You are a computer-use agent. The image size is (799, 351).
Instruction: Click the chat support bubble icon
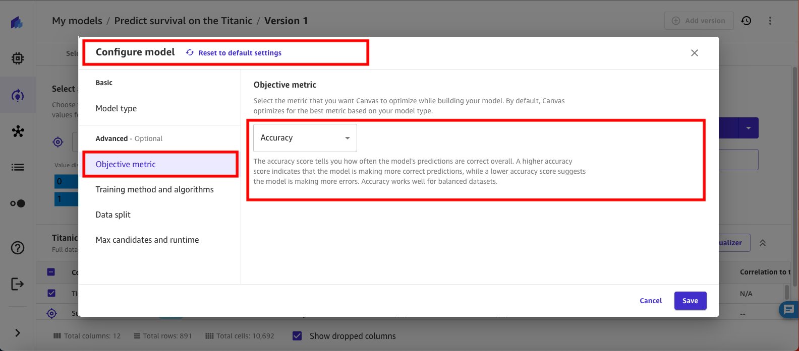(788, 310)
